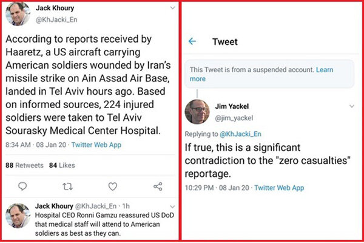
Task: Open Jack Khoury's avatar in reply thread
Action: [18, 215]
